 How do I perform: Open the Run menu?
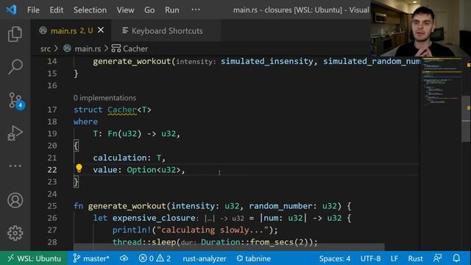171,10
